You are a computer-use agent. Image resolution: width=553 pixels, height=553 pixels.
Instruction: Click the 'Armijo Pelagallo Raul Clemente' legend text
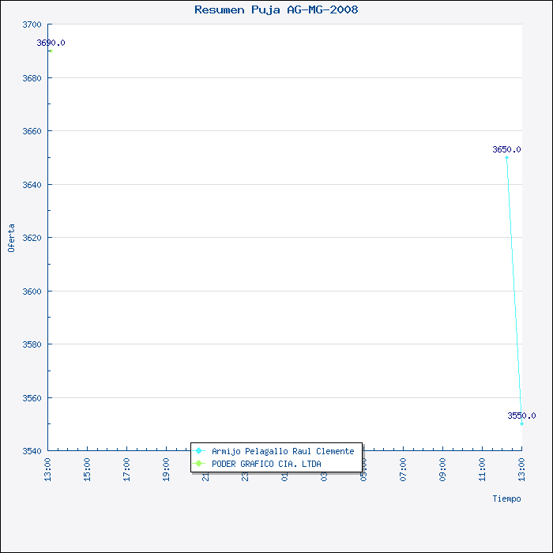click(283, 451)
